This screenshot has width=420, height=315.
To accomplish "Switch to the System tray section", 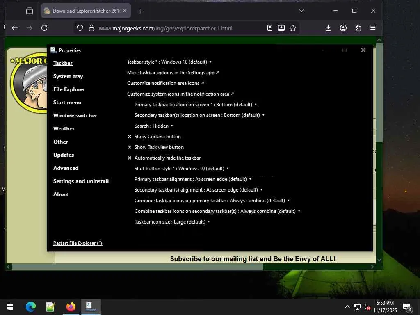I will (x=68, y=76).
